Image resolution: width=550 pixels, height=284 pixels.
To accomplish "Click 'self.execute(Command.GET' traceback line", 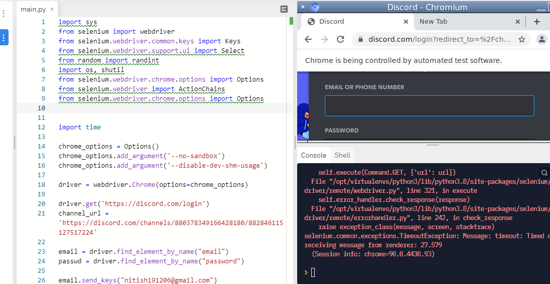I will click(387, 173).
